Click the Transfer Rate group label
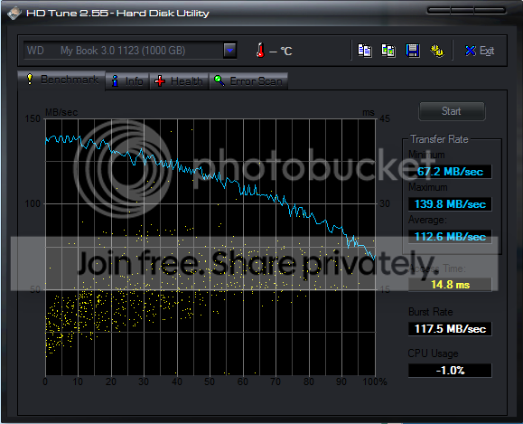 coord(439,139)
